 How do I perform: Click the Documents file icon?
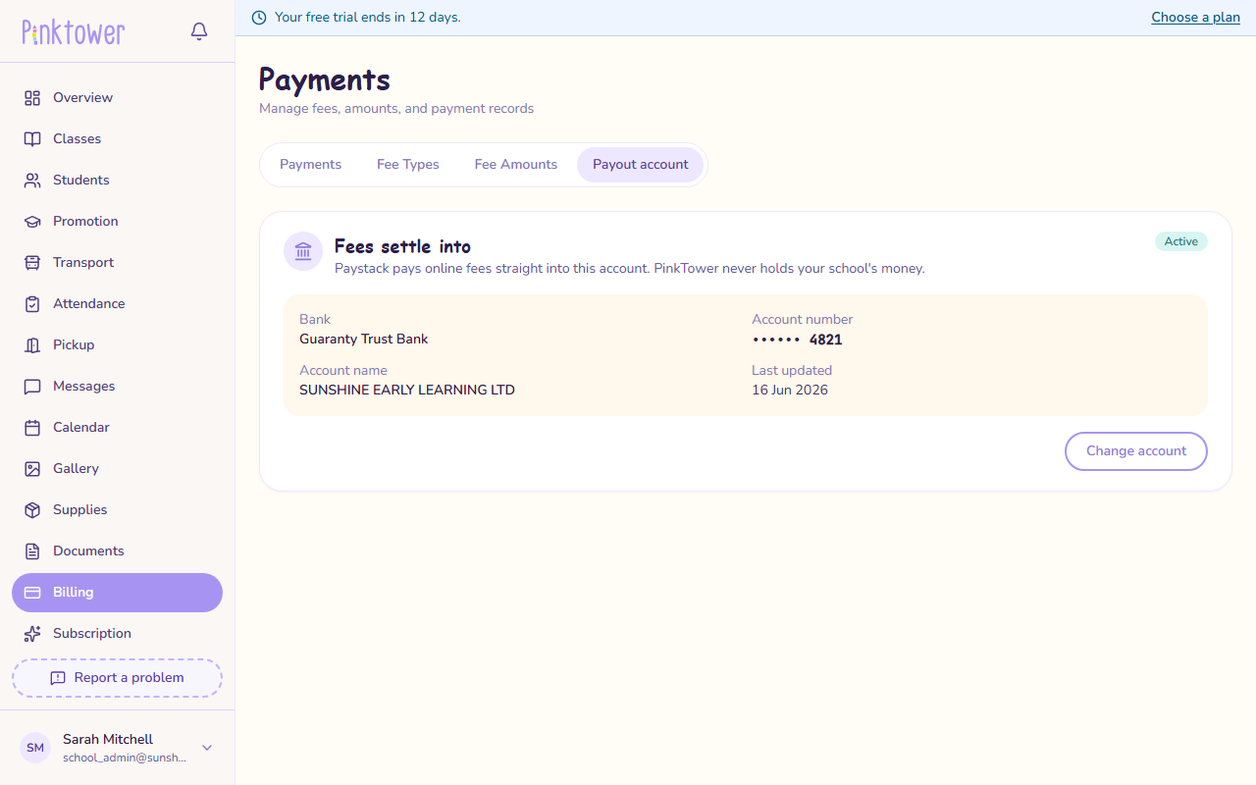[x=32, y=551]
